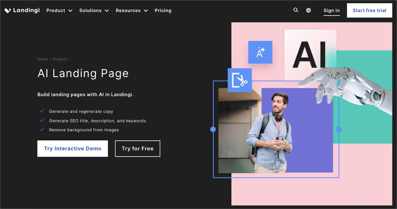Click the Landingi logo
397x209 pixels.
coord(22,10)
